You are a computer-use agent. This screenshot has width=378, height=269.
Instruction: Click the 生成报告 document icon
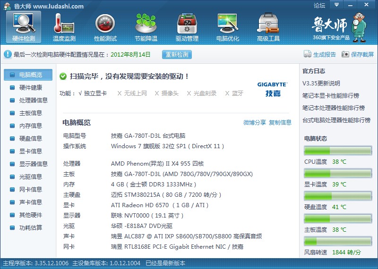pyautogui.click(x=308, y=54)
